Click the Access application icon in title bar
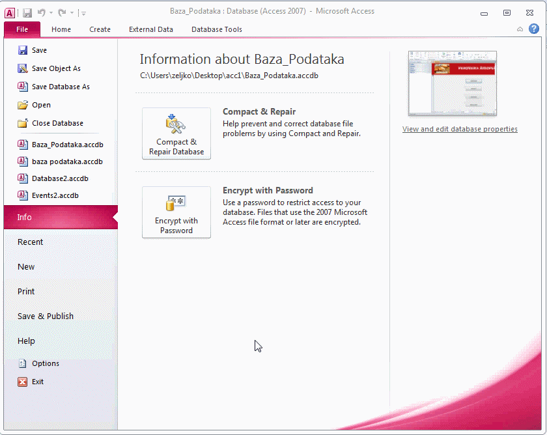The image size is (547, 435). (10, 13)
